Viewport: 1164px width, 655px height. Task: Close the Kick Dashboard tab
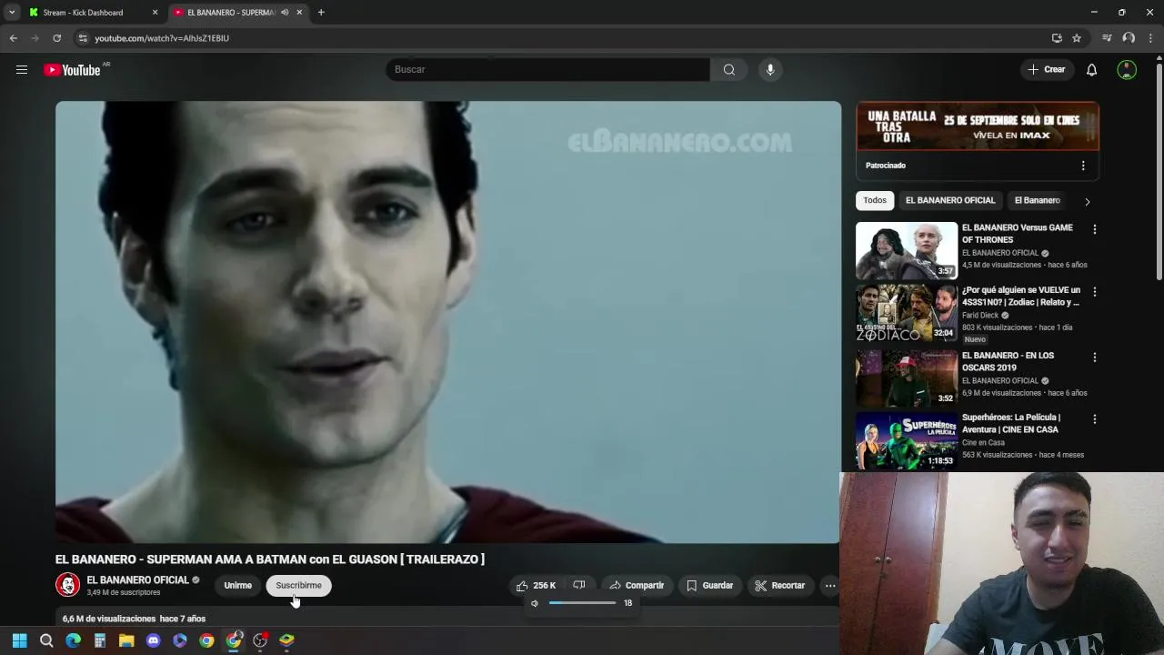click(155, 13)
